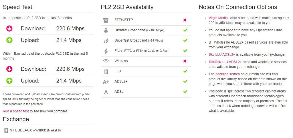Click the Superfast Broadband lightning icon
The image size is (293, 138).
(x=106, y=41)
